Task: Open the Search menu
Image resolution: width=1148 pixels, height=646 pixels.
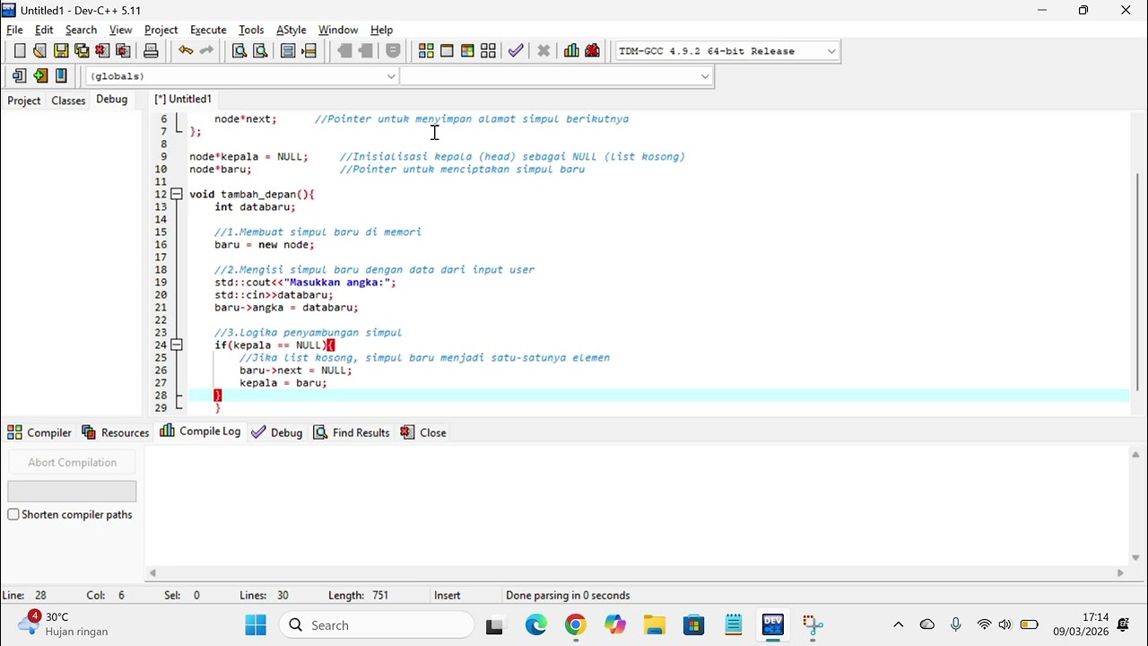Action: tap(81, 30)
